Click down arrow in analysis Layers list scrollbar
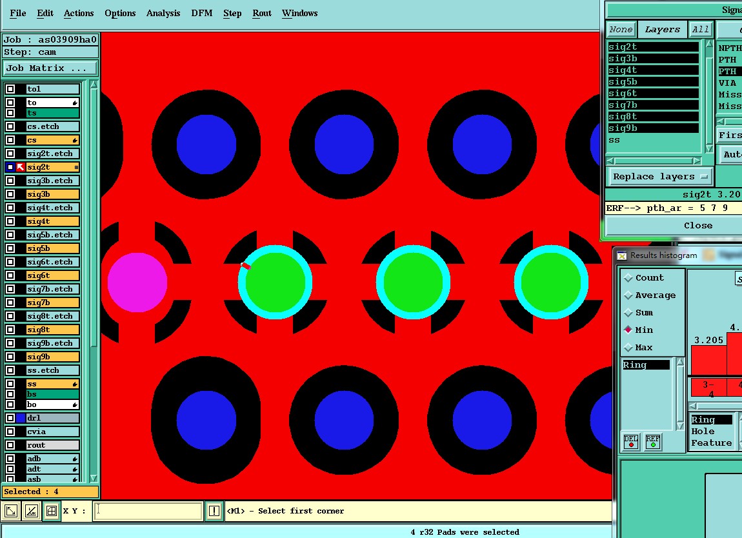Image resolution: width=742 pixels, height=538 pixels. pyautogui.click(x=709, y=148)
